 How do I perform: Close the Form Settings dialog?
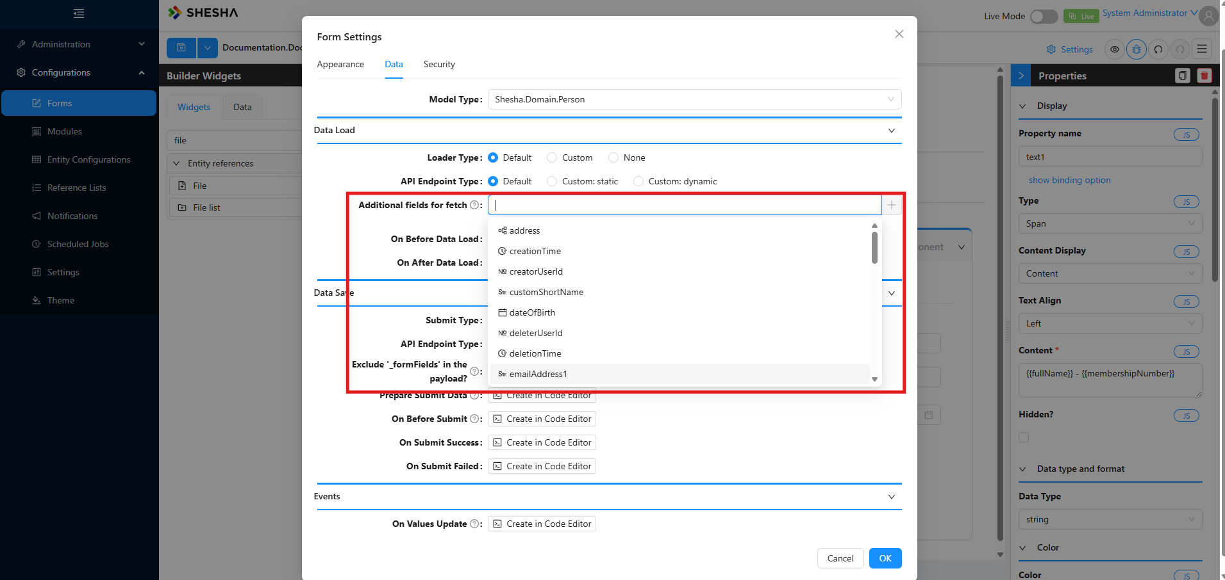coord(899,34)
